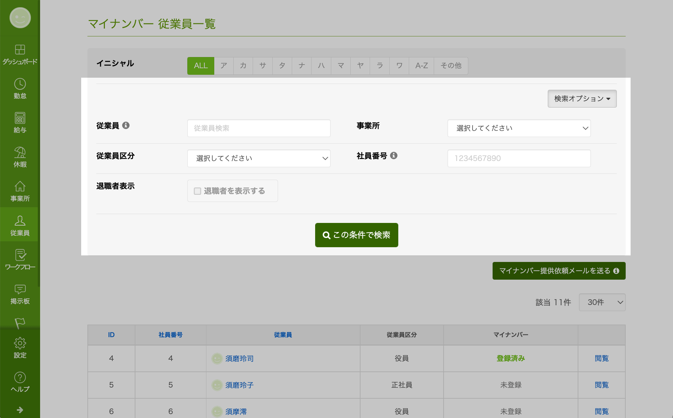Image resolution: width=673 pixels, height=418 pixels.
Task: Open 設定 settings gear icon
Action: point(20,344)
